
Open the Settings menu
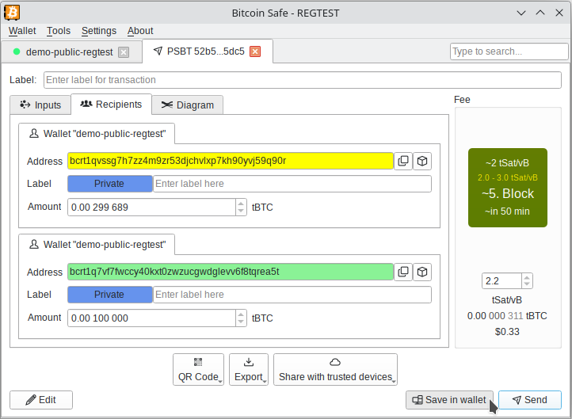(99, 31)
